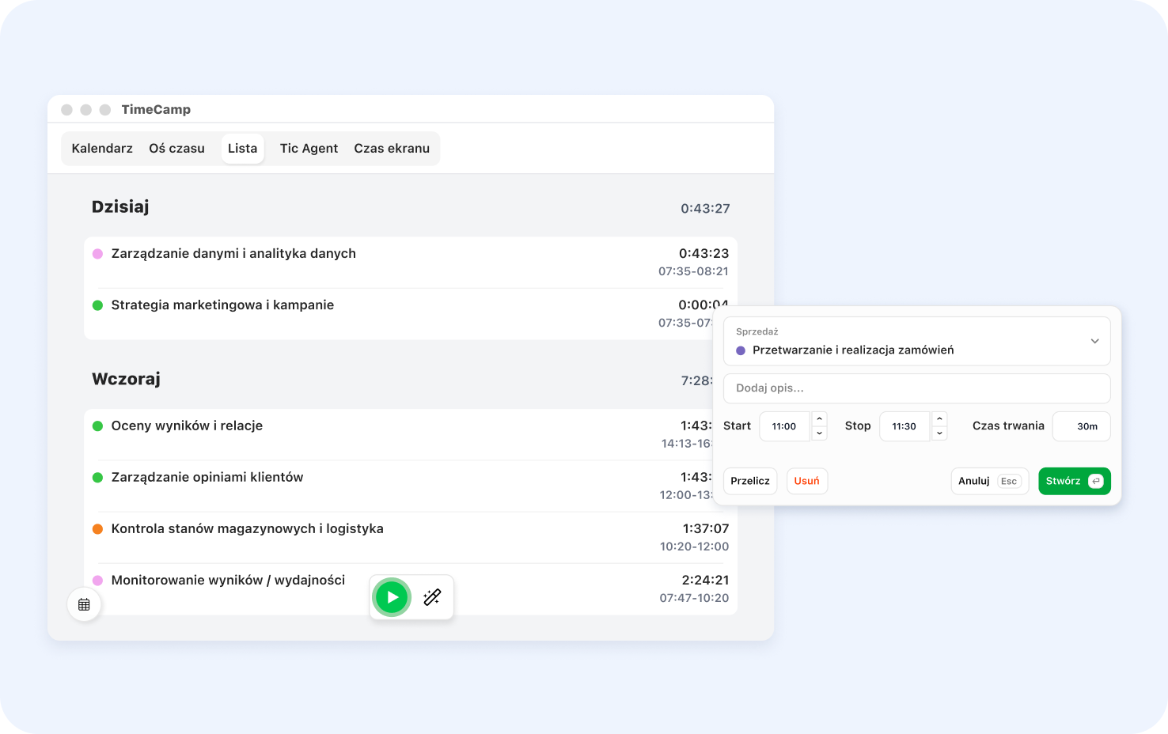Open the Oś czasu tab
Screen dimensions: 1168x734
click(x=176, y=149)
